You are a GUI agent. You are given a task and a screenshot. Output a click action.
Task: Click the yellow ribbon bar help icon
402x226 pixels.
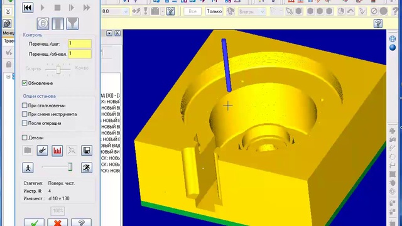coord(378,24)
